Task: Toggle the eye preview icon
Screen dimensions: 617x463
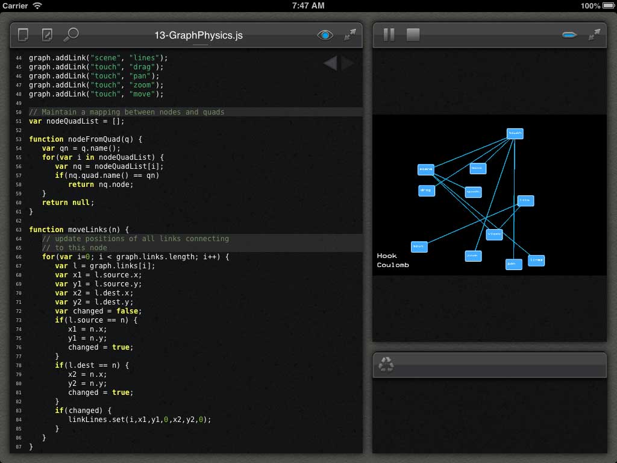Action: [325, 36]
